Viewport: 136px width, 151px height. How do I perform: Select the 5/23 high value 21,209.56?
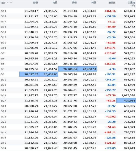coord(51,111)
